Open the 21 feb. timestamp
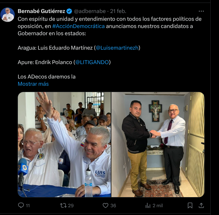This screenshot has width=219, height=215. click(x=118, y=11)
